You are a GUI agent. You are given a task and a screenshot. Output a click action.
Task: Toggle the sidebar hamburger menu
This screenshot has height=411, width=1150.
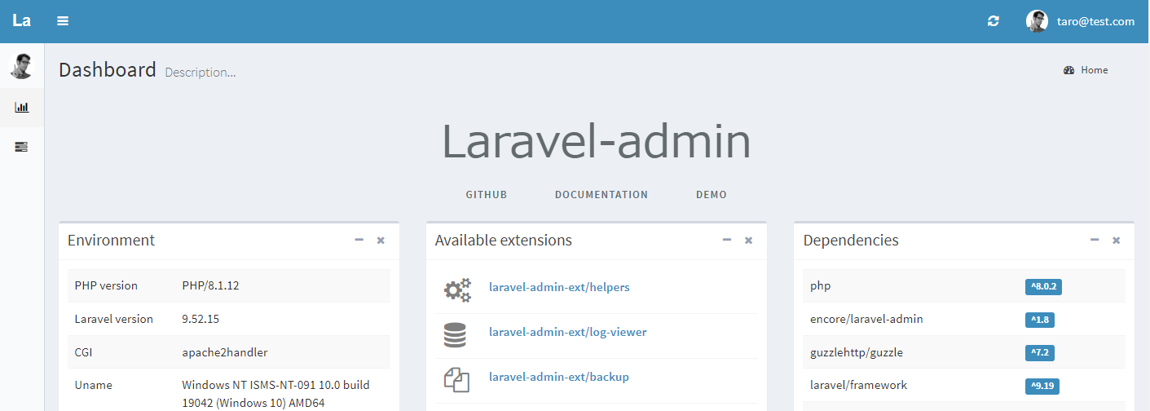(63, 21)
